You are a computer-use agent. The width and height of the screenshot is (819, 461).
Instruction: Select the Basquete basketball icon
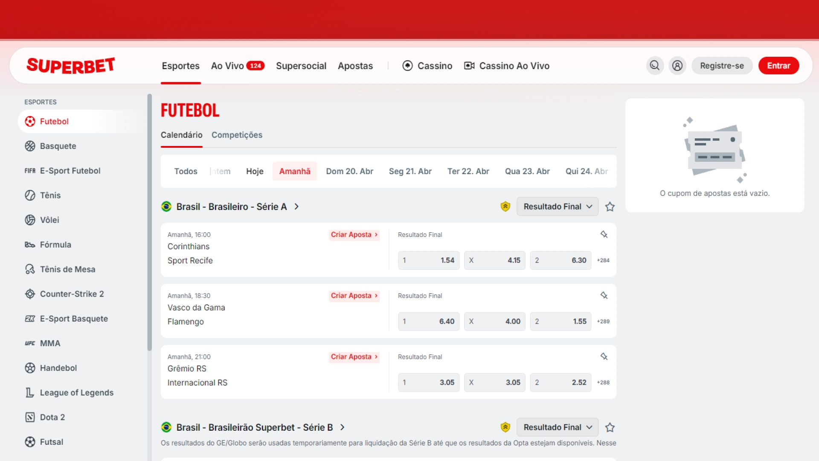[x=30, y=146]
